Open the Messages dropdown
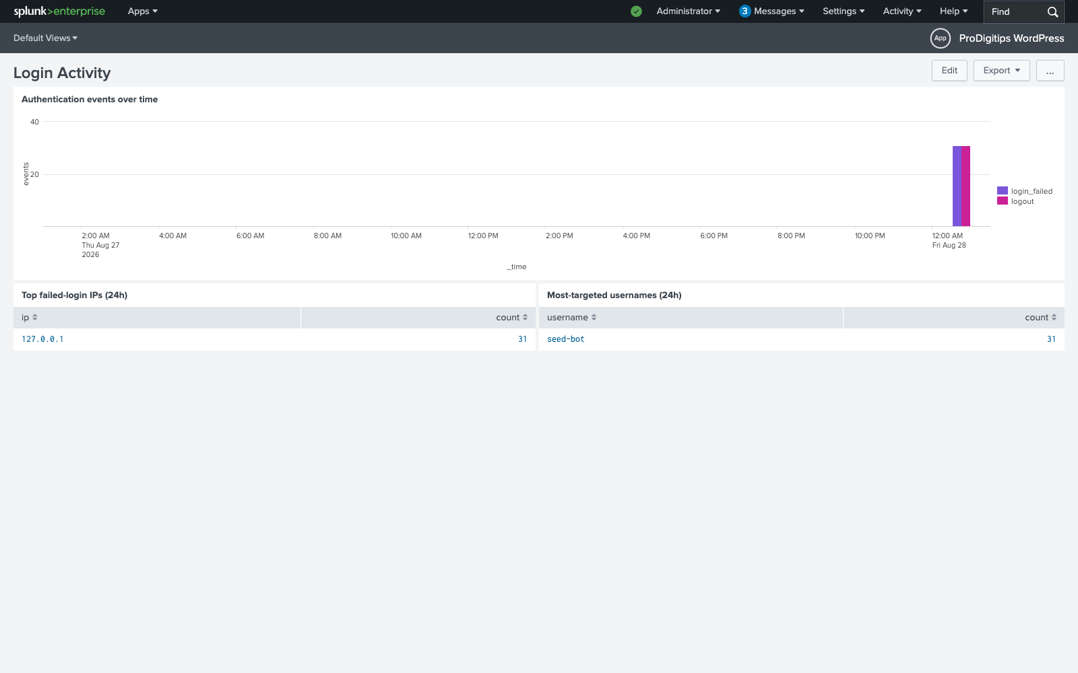The width and height of the screenshot is (1078, 673). click(x=779, y=11)
